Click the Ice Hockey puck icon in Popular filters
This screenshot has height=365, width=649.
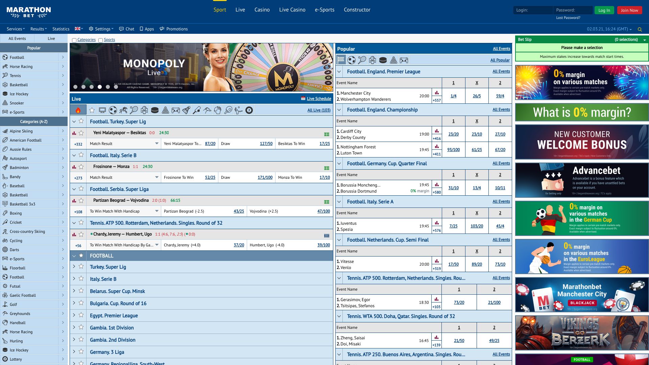coord(383,60)
